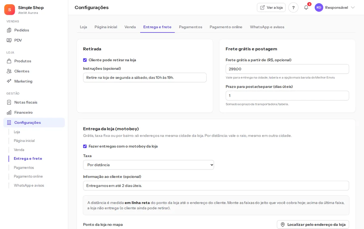Click the Informação ao cliente field

coord(216,186)
